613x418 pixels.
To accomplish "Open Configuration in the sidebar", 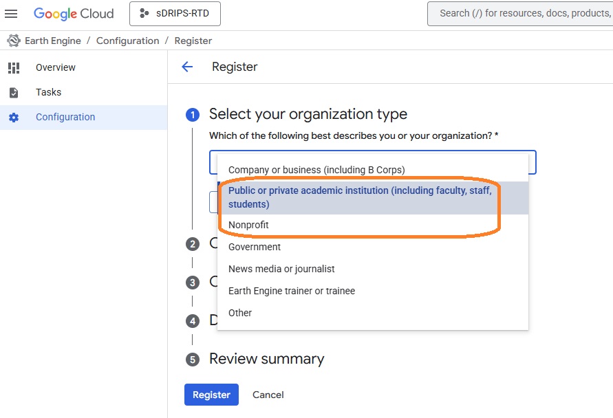I will coord(84,117).
